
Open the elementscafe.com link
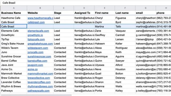pyautogui.click(x=38, y=31)
